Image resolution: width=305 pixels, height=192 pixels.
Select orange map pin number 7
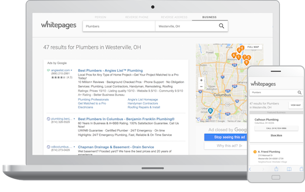pyautogui.click(x=245, y=58)
